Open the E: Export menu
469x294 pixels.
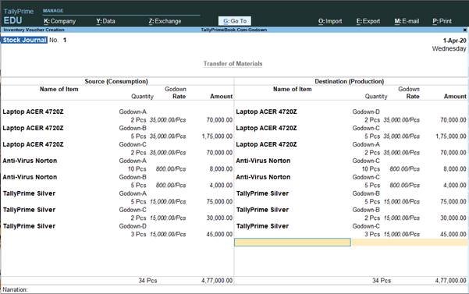point(368,21)
